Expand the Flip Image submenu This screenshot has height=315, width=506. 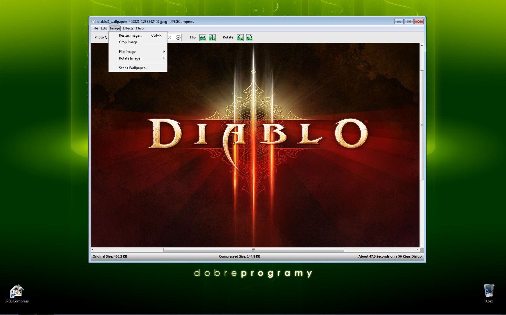[138, 52]
